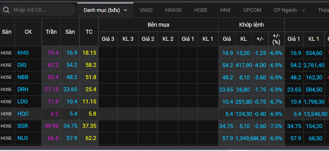329x151 pixels.
Task: Click the NBB ticker link
Action: pos(23,77)
